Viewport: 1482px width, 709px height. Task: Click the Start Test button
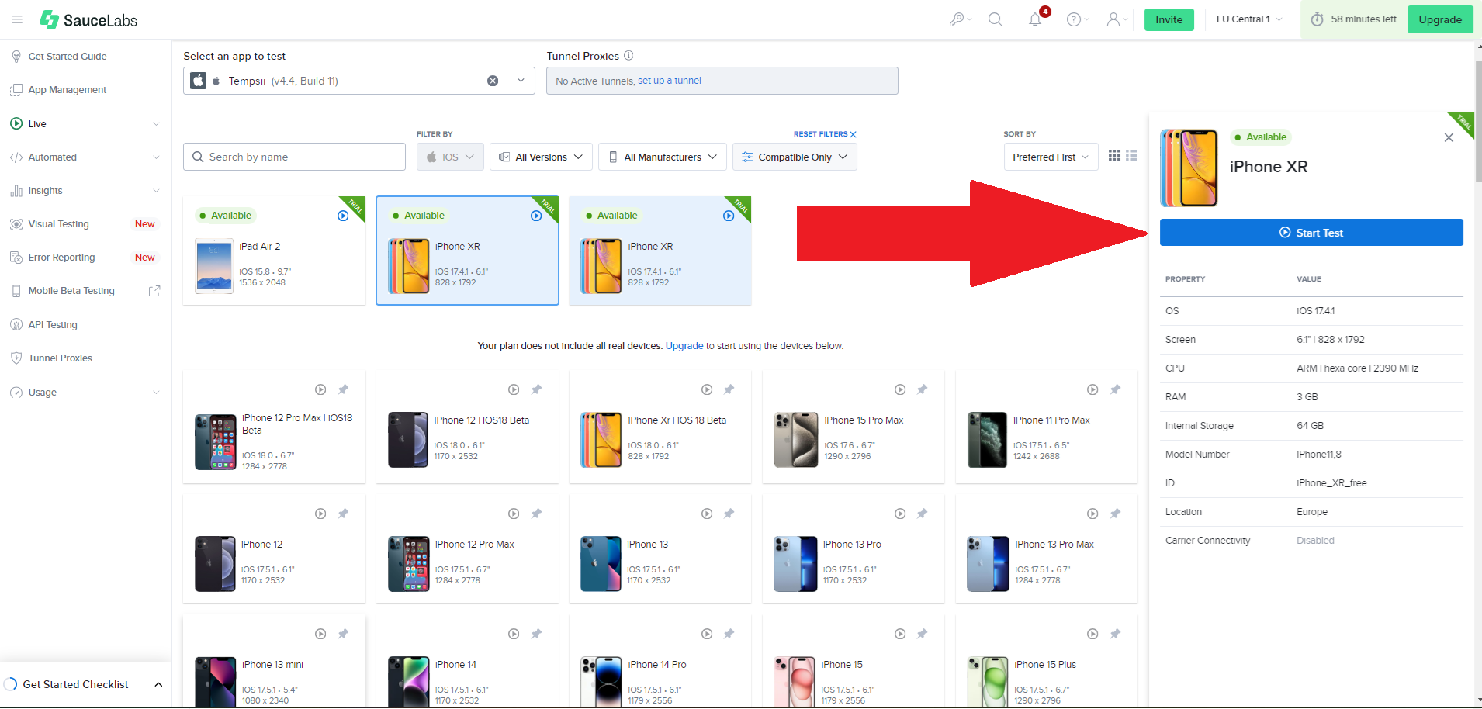pyautogui.click(x=1311, y=233)
